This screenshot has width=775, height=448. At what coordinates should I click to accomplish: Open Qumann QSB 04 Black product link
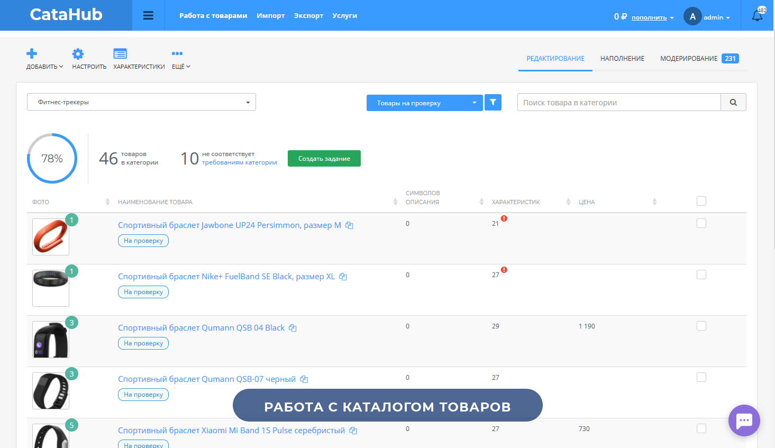[201, 328]
